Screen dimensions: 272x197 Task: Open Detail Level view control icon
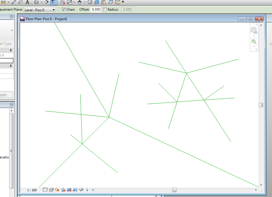point(45,190)
